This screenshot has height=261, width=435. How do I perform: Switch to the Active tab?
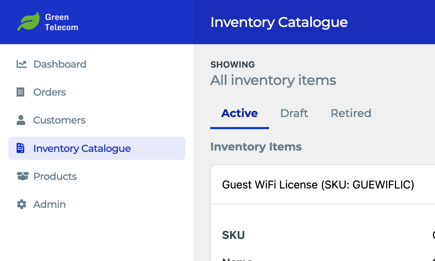pos(240,113)
